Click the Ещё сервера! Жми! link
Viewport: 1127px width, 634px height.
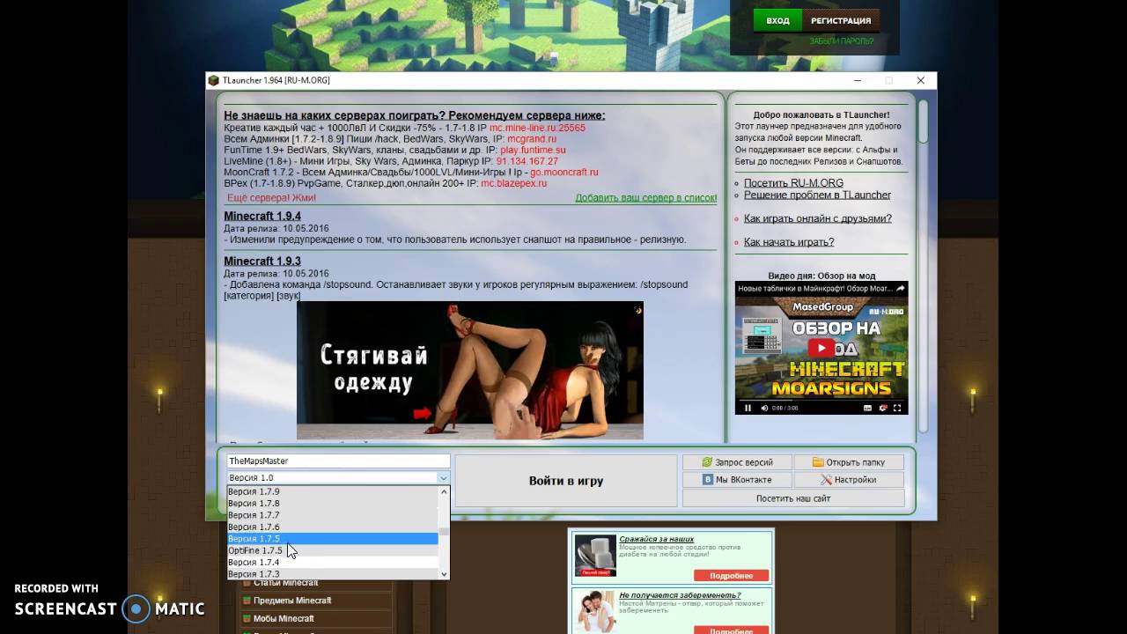coord(271,198)
